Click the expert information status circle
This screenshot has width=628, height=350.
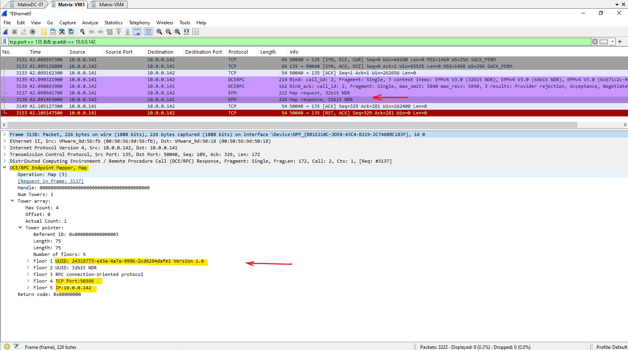[7, 346]
